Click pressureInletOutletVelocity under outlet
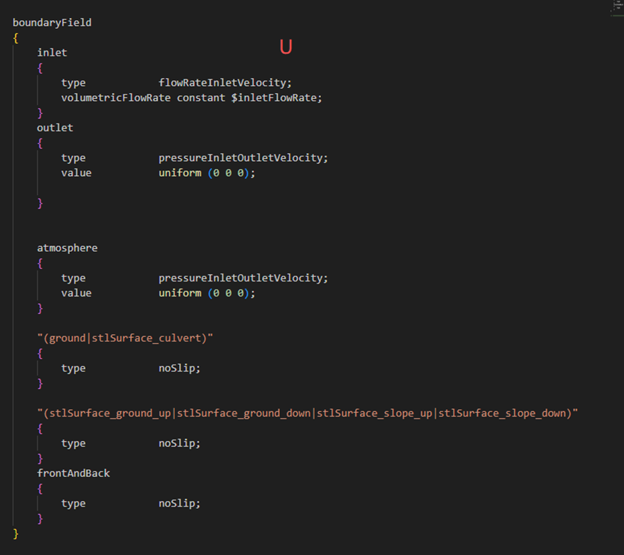The image size is (624, 555). [243, 158]
